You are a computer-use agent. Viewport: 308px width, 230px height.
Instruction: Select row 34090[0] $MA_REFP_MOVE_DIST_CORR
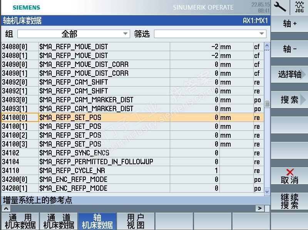click(x=132, y=64)
